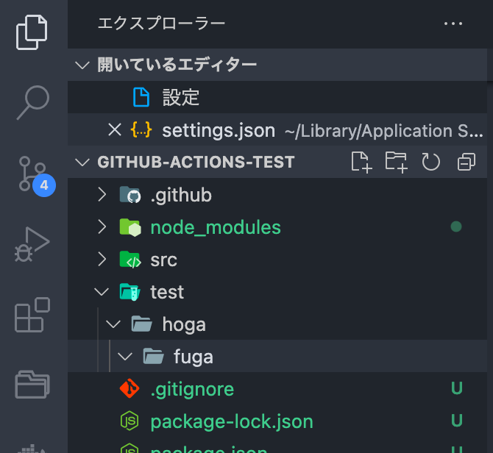Collapse all folders in explorer
Image resolution: width=493 pixels, height=453 pixels.
(467, 162)
